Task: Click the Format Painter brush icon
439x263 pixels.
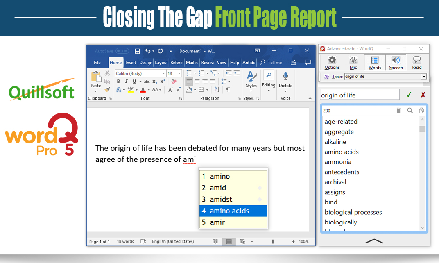Action: [107, 90]
